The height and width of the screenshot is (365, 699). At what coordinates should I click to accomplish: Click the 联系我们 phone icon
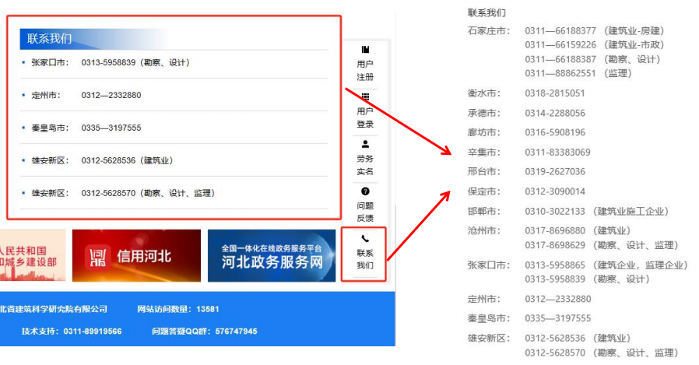coord(365,239)
